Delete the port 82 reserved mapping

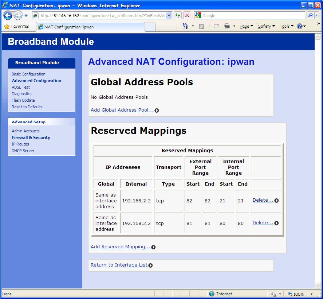(x=263, y=200)
